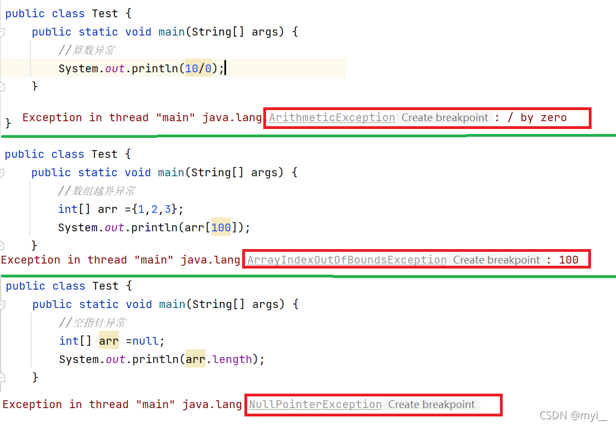Click fold end marker of third main method
The height and width of the screenshot is (427, 616).
[2, 378]
